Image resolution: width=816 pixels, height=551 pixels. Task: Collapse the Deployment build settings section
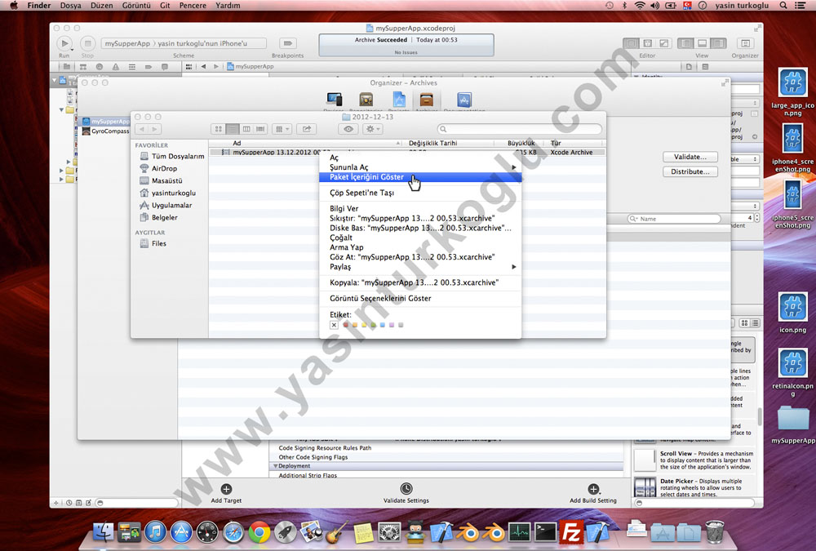click(x=276, y=466)
